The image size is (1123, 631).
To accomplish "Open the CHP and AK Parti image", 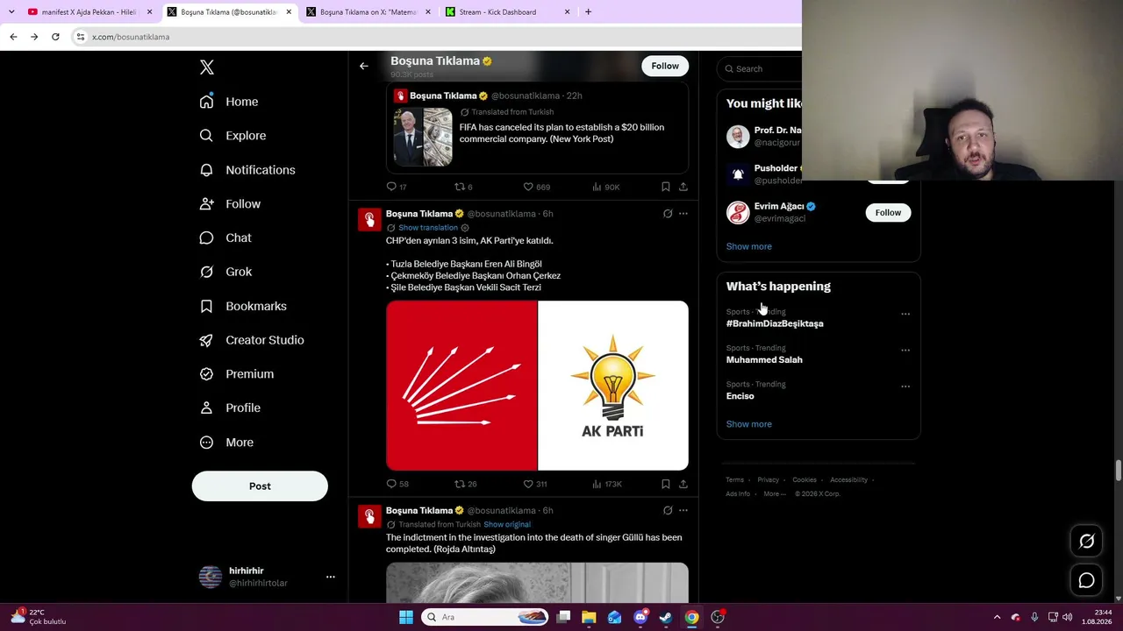I will tap(537, 386).
